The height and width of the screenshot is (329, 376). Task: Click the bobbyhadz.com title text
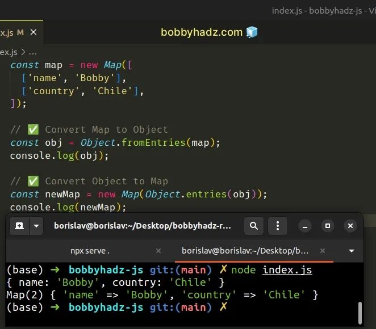202,32
